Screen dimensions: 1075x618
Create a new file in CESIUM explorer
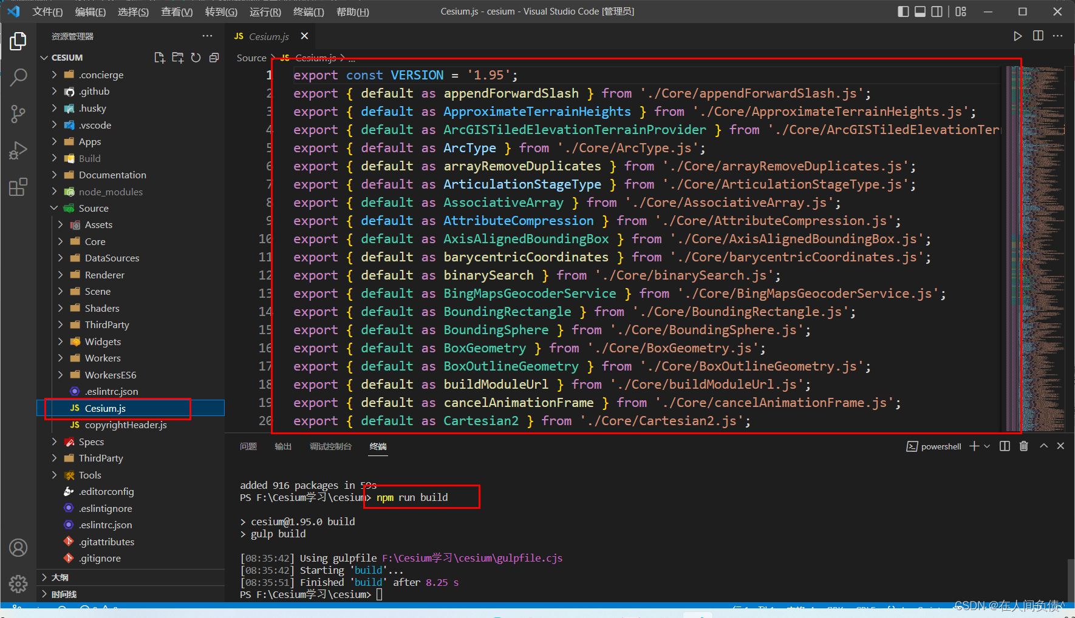click(x=159, y=58)
